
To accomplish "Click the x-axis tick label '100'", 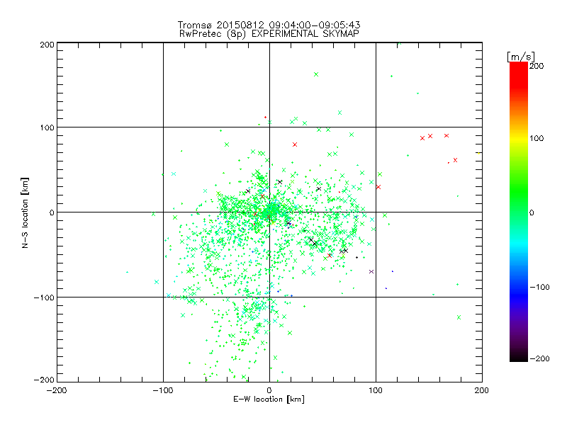I will 376,390.
